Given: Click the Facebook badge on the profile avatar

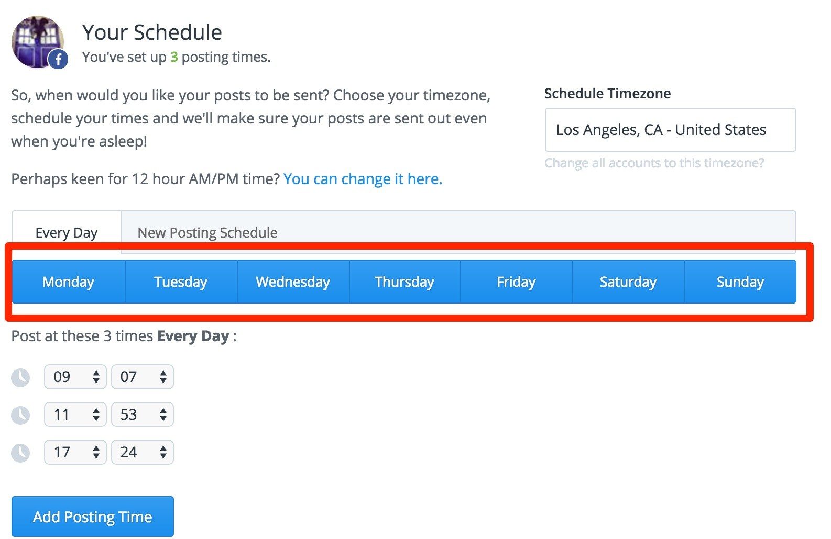Looking at the screenshot, I should 58,60.
